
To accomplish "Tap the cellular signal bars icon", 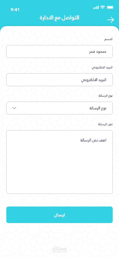I will coord(96,7).
